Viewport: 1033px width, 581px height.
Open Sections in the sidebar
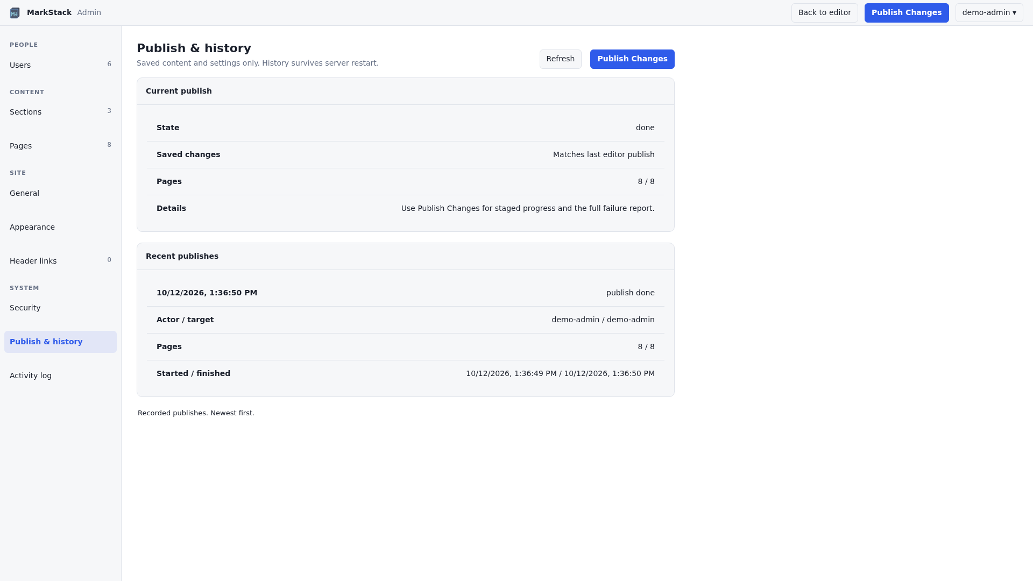60,112
